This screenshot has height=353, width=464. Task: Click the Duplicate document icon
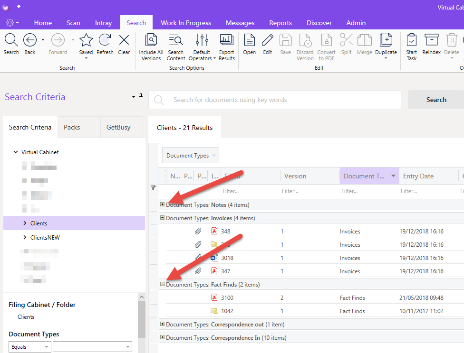386,40
